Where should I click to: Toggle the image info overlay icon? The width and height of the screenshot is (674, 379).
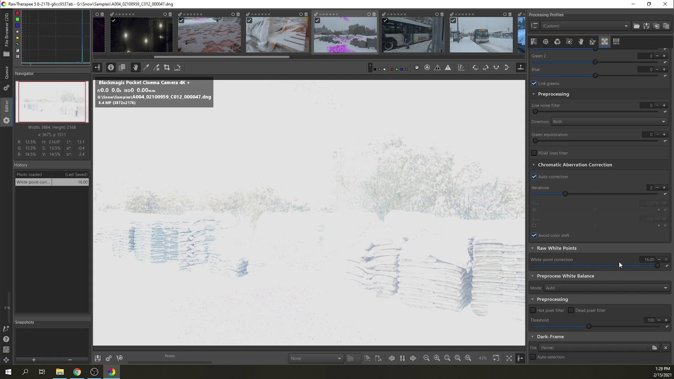111,67
